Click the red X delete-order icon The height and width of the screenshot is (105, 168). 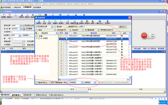tap(10, 16)
